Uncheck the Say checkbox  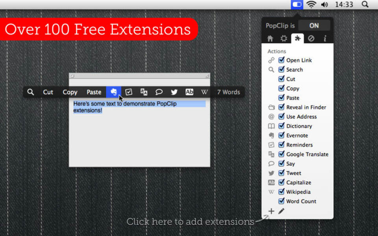[x=281, y=163]
